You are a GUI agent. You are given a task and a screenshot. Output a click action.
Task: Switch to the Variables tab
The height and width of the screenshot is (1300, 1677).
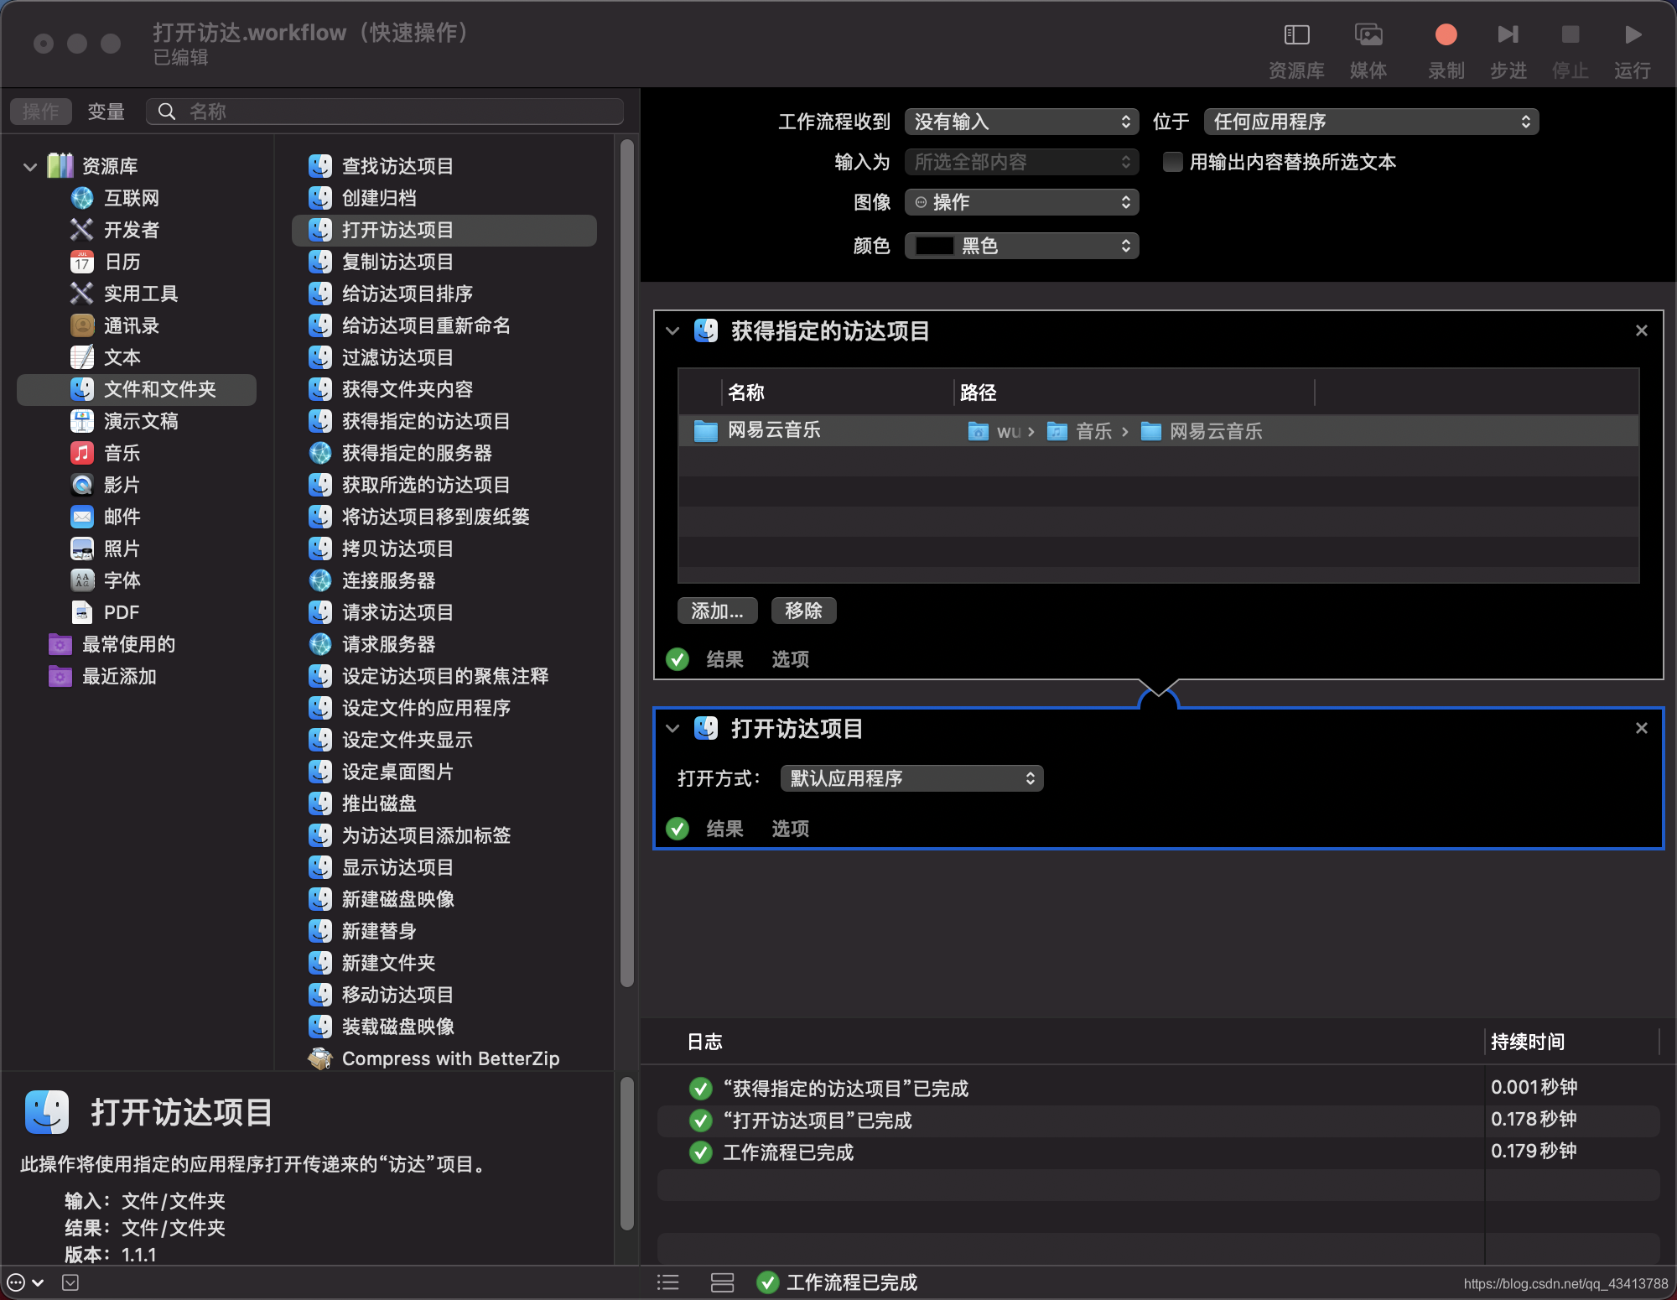(x=106, y=112)
